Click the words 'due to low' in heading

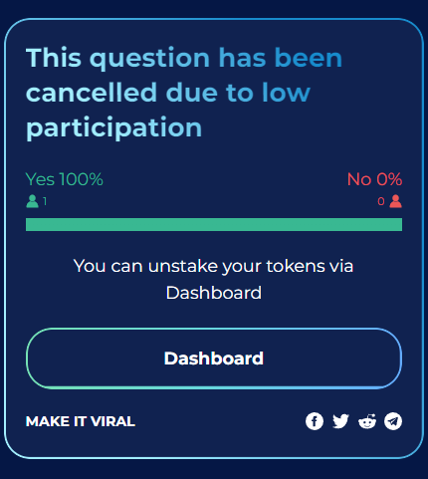point(238,93)
